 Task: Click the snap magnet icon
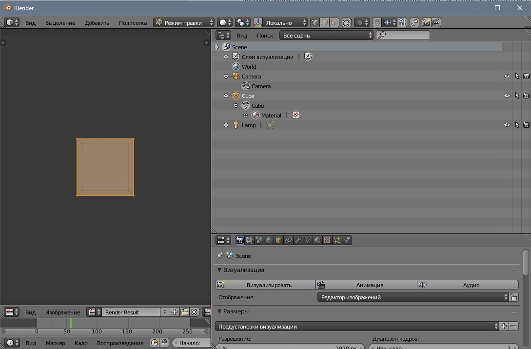pyautogui.click(x=377, y=22)
